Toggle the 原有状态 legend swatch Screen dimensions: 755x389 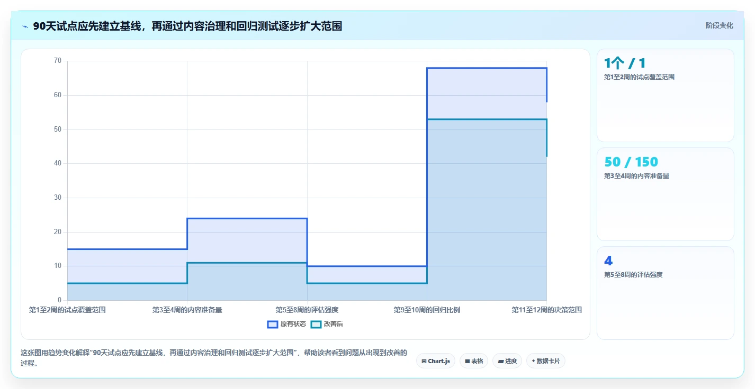coord(273,324)
